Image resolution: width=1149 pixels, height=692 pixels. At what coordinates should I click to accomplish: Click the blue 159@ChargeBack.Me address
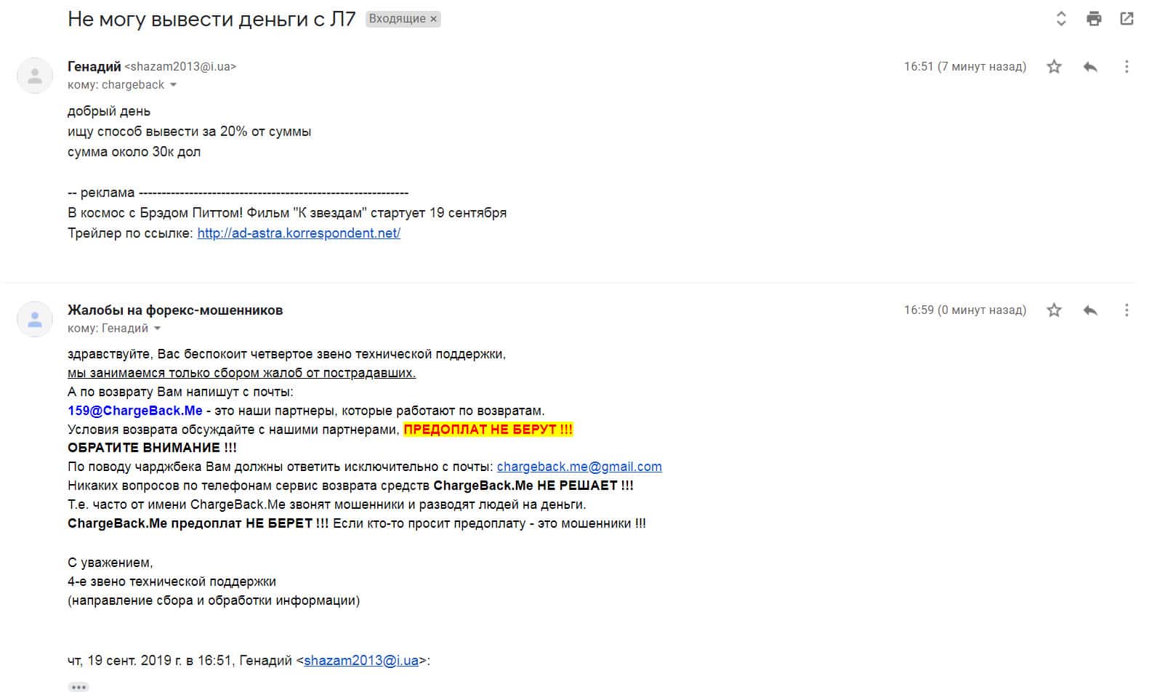135,411
